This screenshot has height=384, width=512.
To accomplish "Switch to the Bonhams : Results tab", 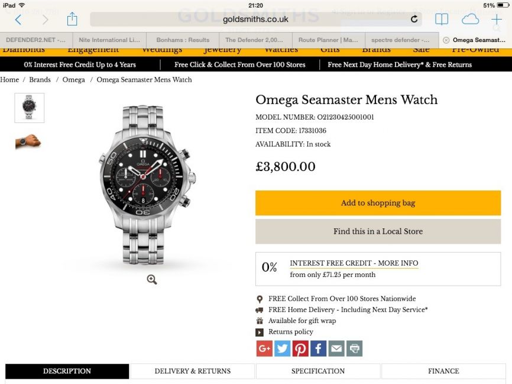I will click(x=183, y=40).
